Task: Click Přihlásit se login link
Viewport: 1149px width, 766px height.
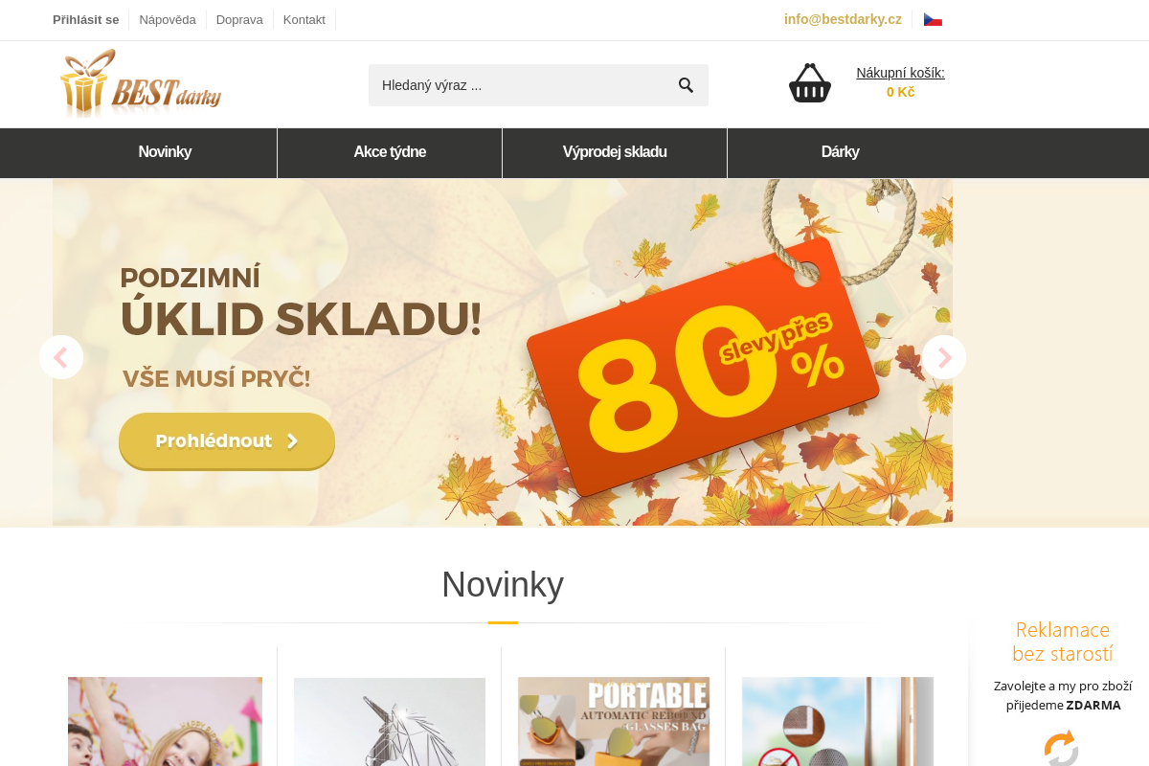Action: 86,19
